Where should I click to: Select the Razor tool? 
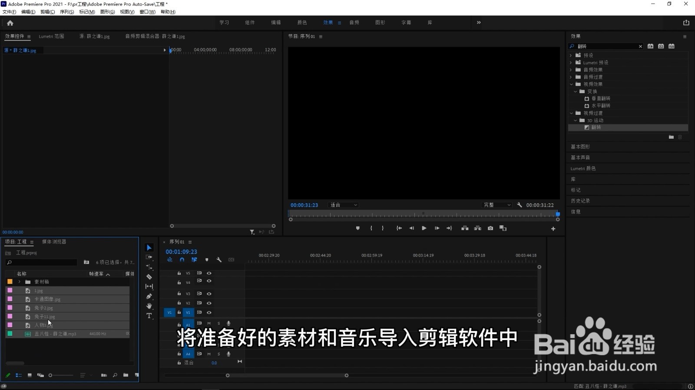(x=149, y=276)
